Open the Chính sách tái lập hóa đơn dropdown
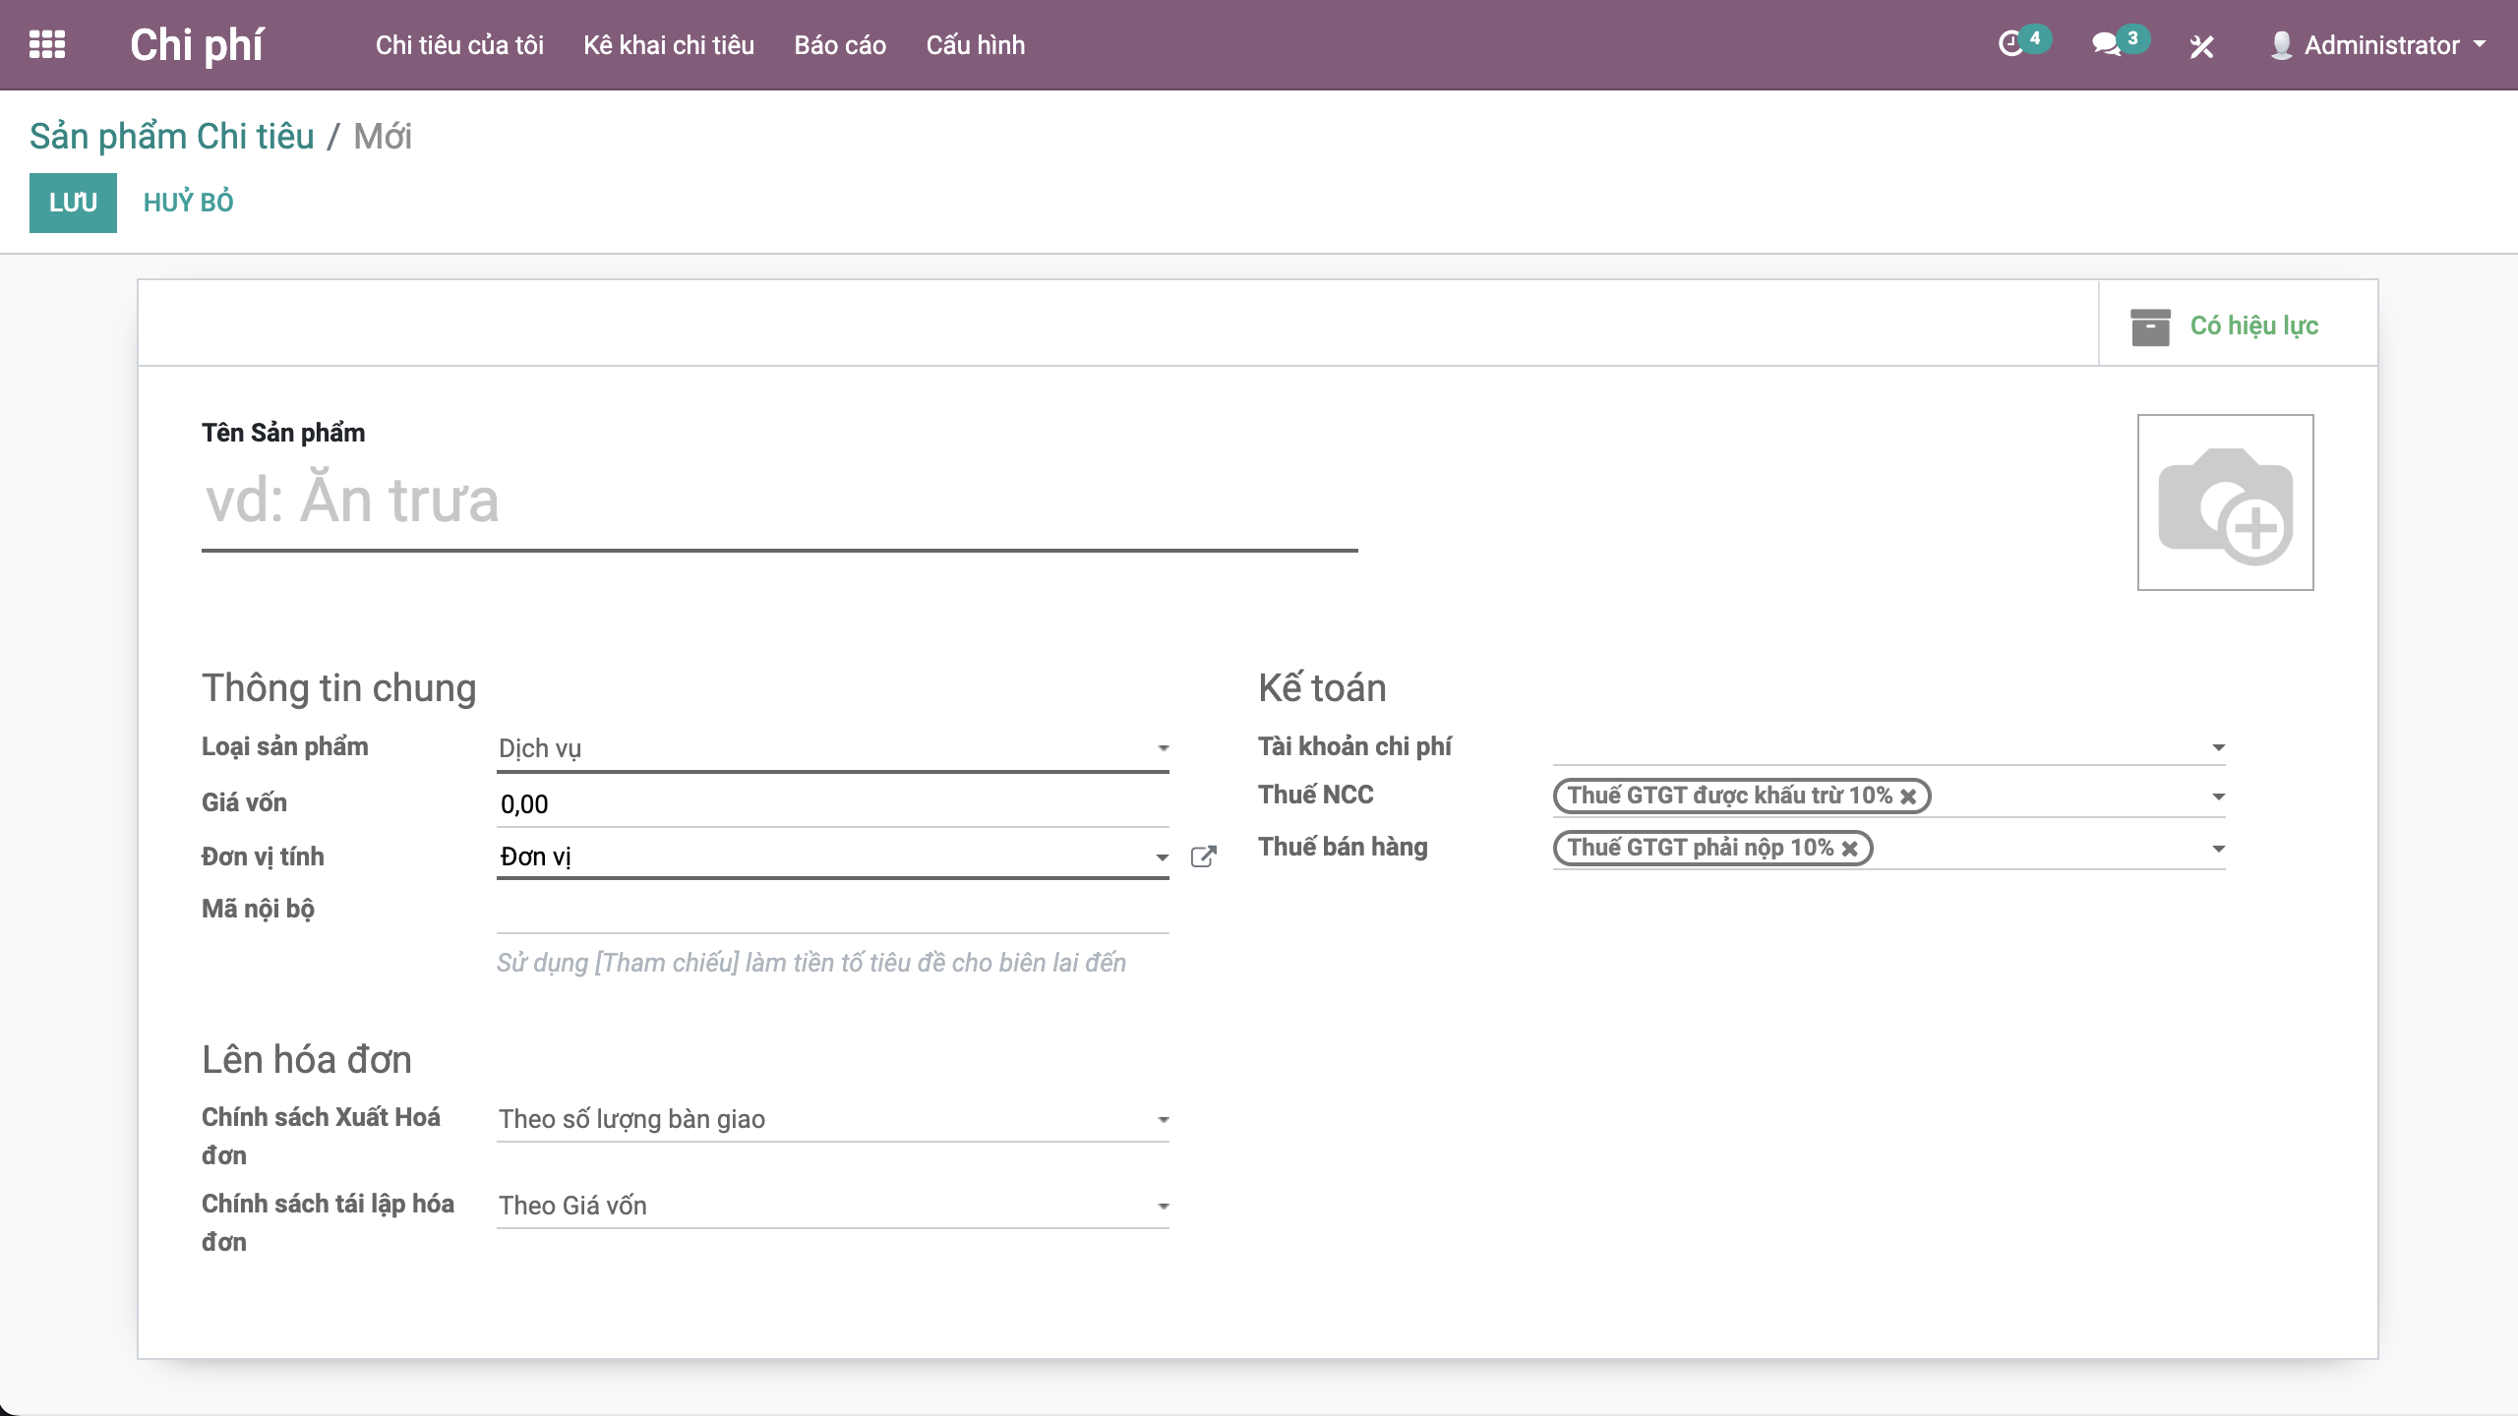 [832, 1206]
